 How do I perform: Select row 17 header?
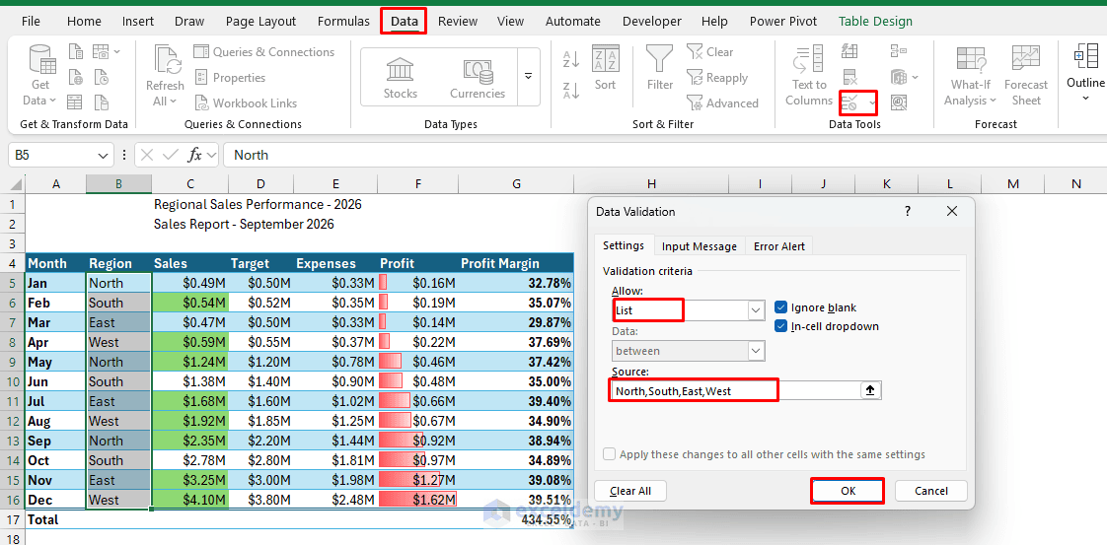pyautogui.click(x=12, y=519)
